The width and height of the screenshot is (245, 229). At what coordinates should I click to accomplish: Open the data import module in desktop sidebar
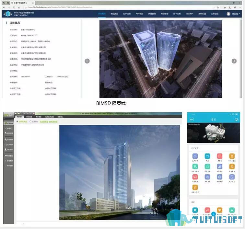coord(9,128)
